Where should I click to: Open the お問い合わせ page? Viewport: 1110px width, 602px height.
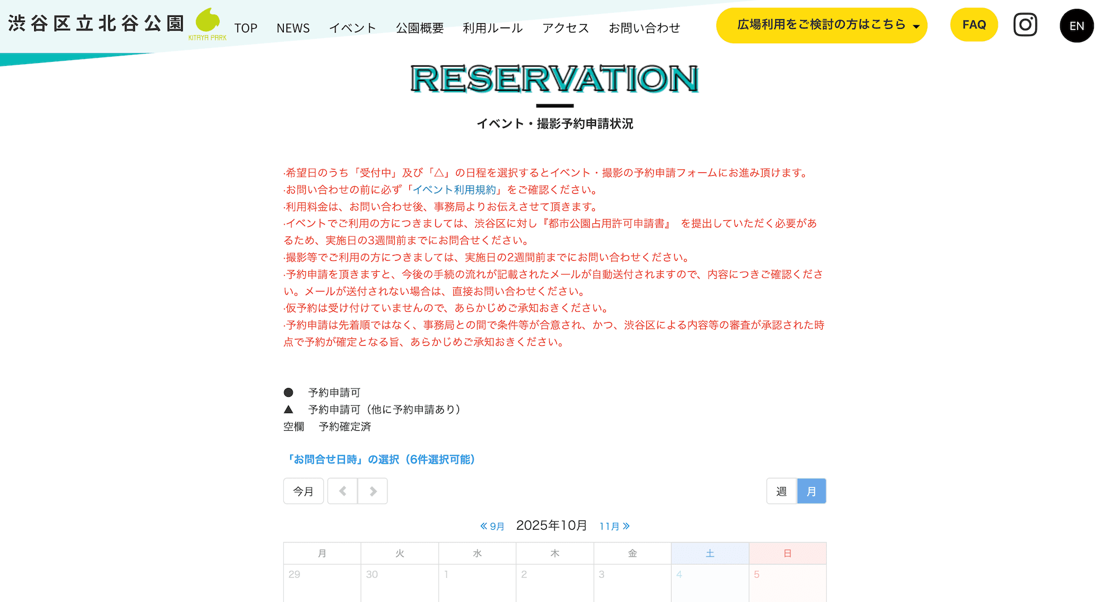coord(645,28)
